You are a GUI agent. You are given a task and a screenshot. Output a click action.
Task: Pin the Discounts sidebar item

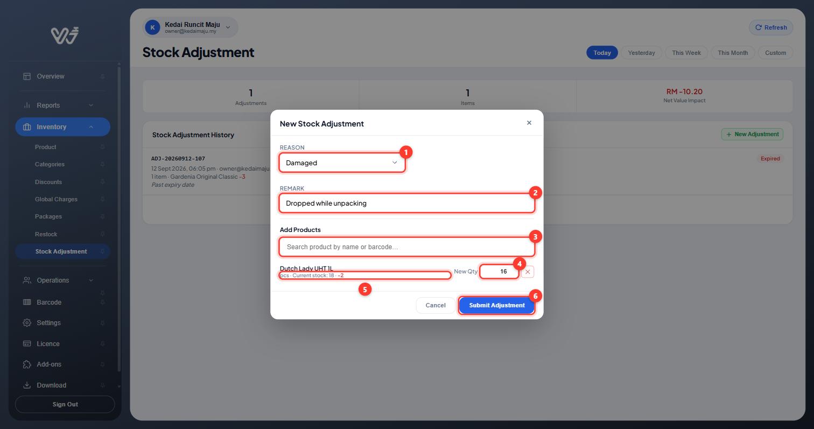[102, 182]
